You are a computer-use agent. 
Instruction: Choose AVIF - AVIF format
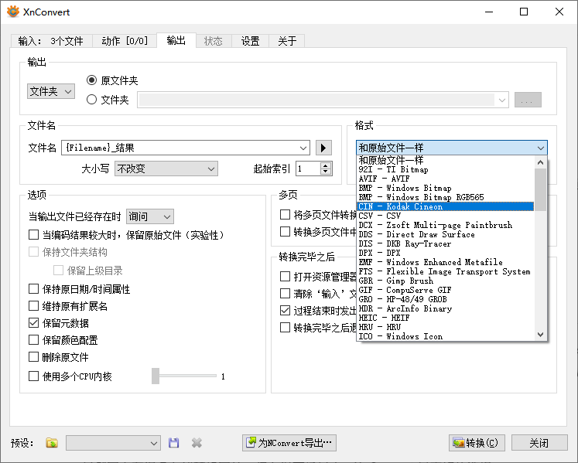point(445,179)
